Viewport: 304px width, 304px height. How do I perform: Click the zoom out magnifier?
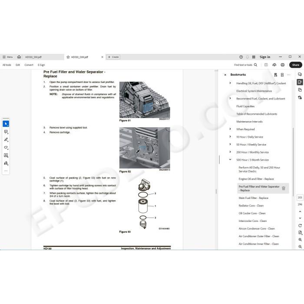[300, 247]
